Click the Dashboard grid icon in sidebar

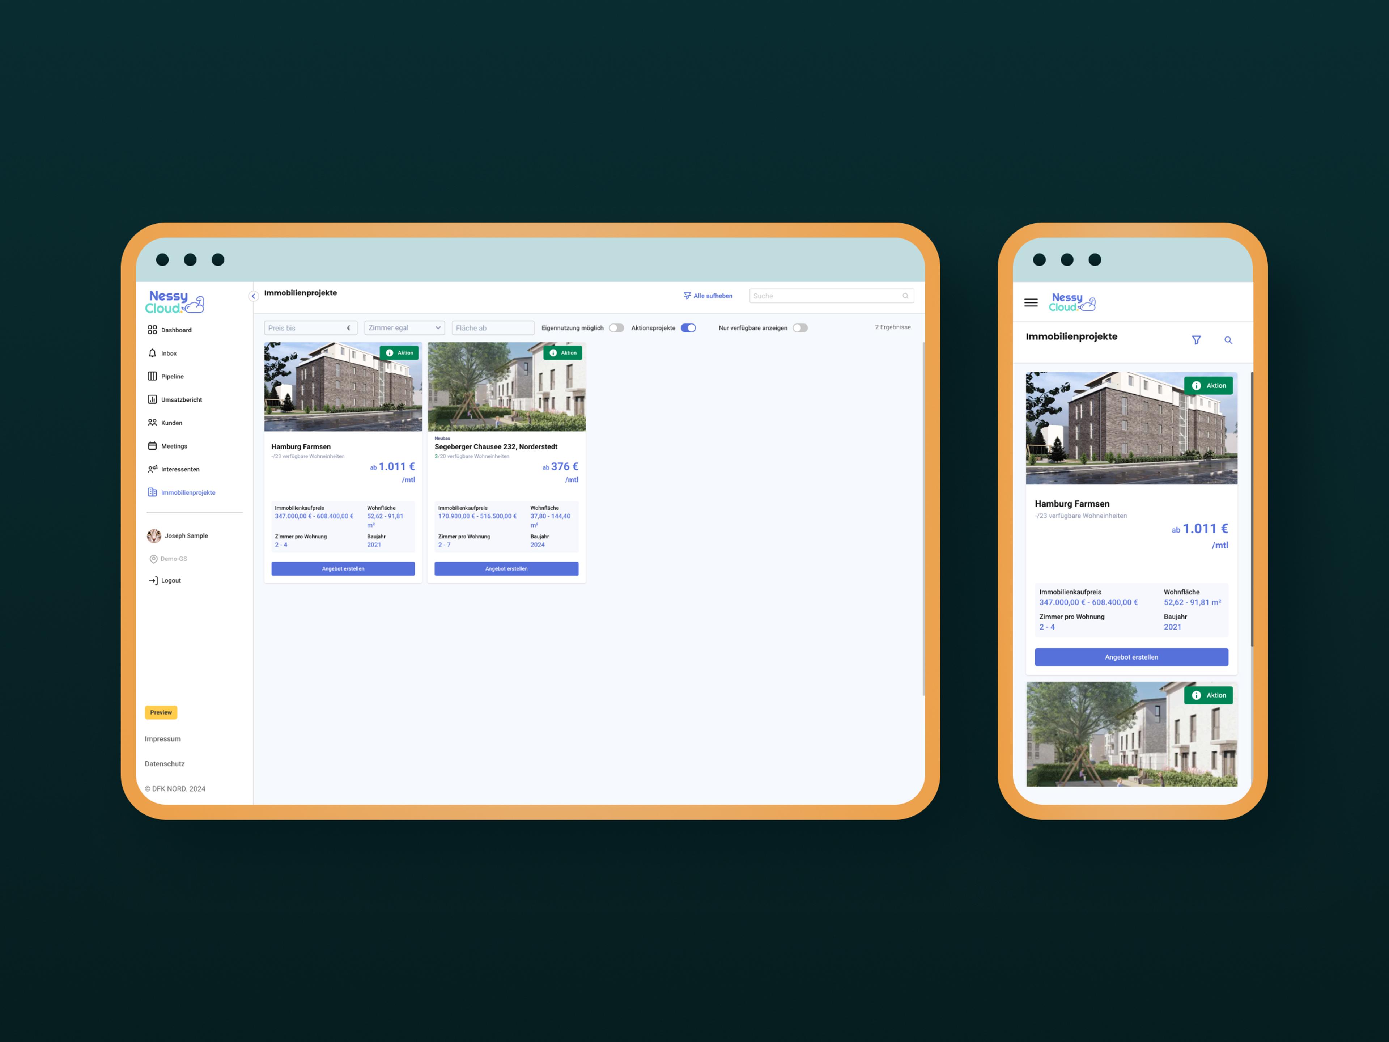click(152, 330)
